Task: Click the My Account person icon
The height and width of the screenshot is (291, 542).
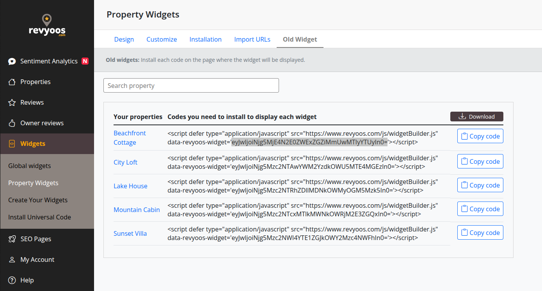Action: (12, 259)
